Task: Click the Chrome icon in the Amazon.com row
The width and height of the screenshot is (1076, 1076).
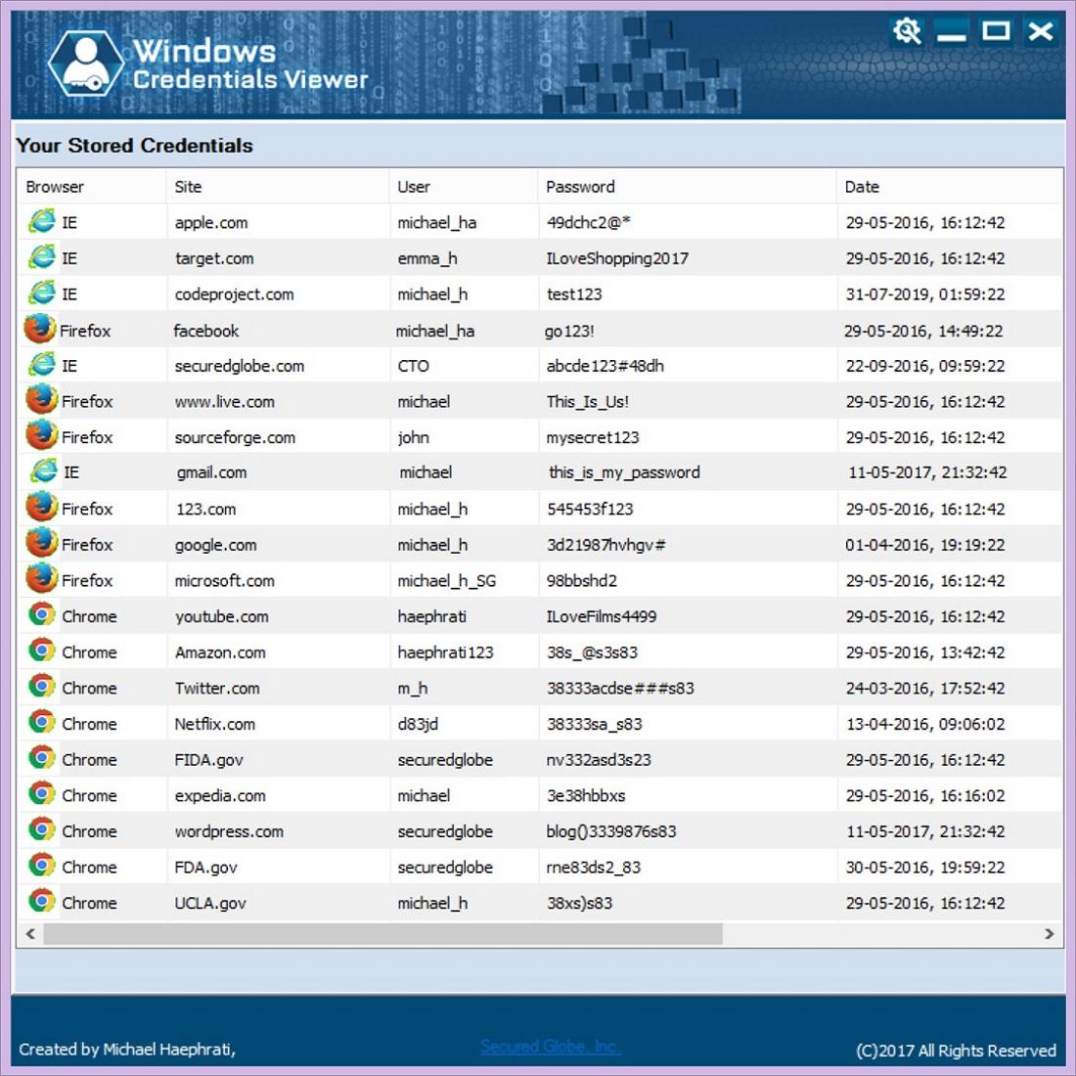Action: (x=42, y=650)
